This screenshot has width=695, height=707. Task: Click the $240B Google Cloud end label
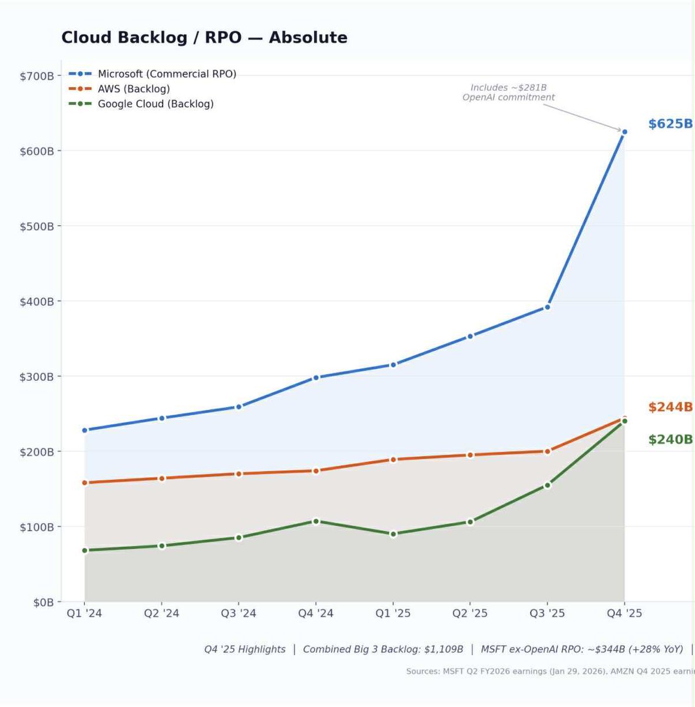pyautogui.click(x=670, y=440)
